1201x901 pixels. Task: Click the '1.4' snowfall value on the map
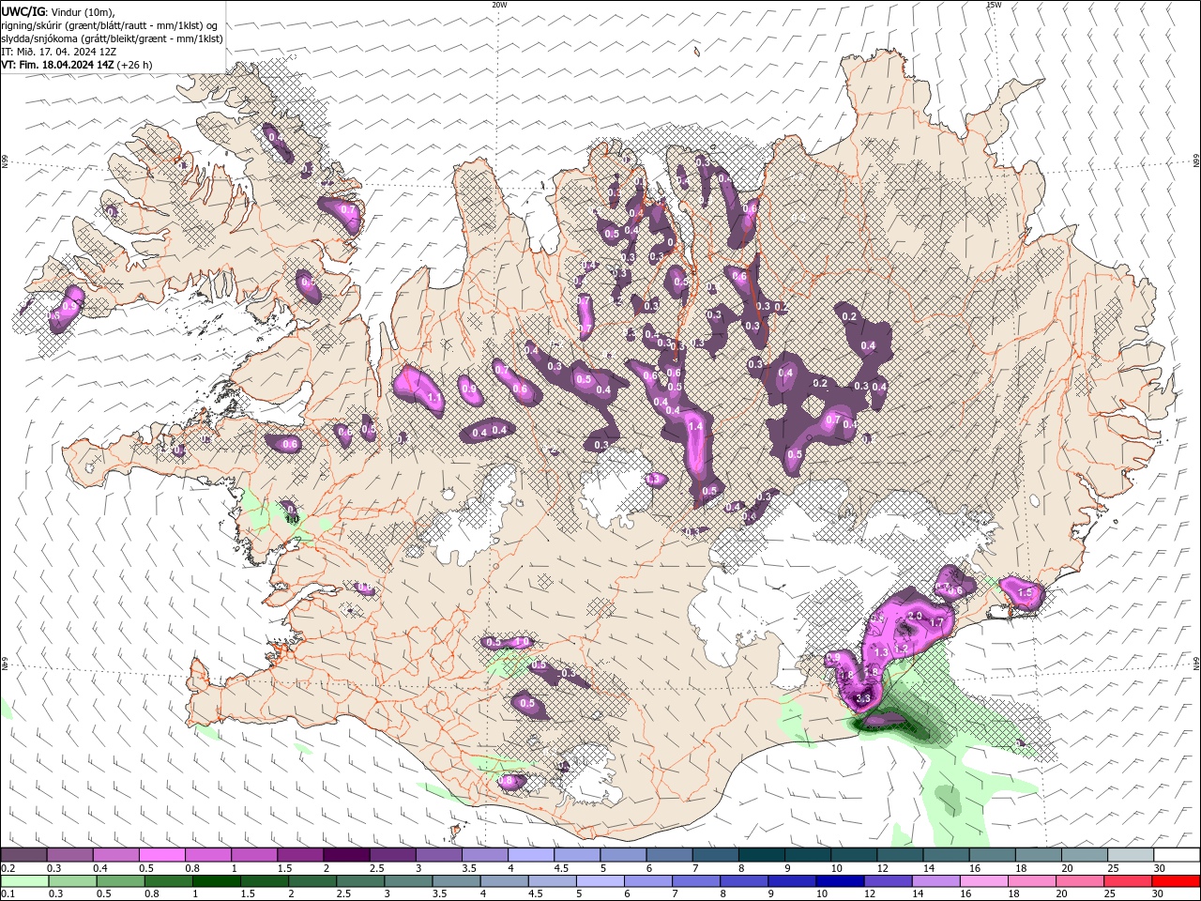click(695, 426)
